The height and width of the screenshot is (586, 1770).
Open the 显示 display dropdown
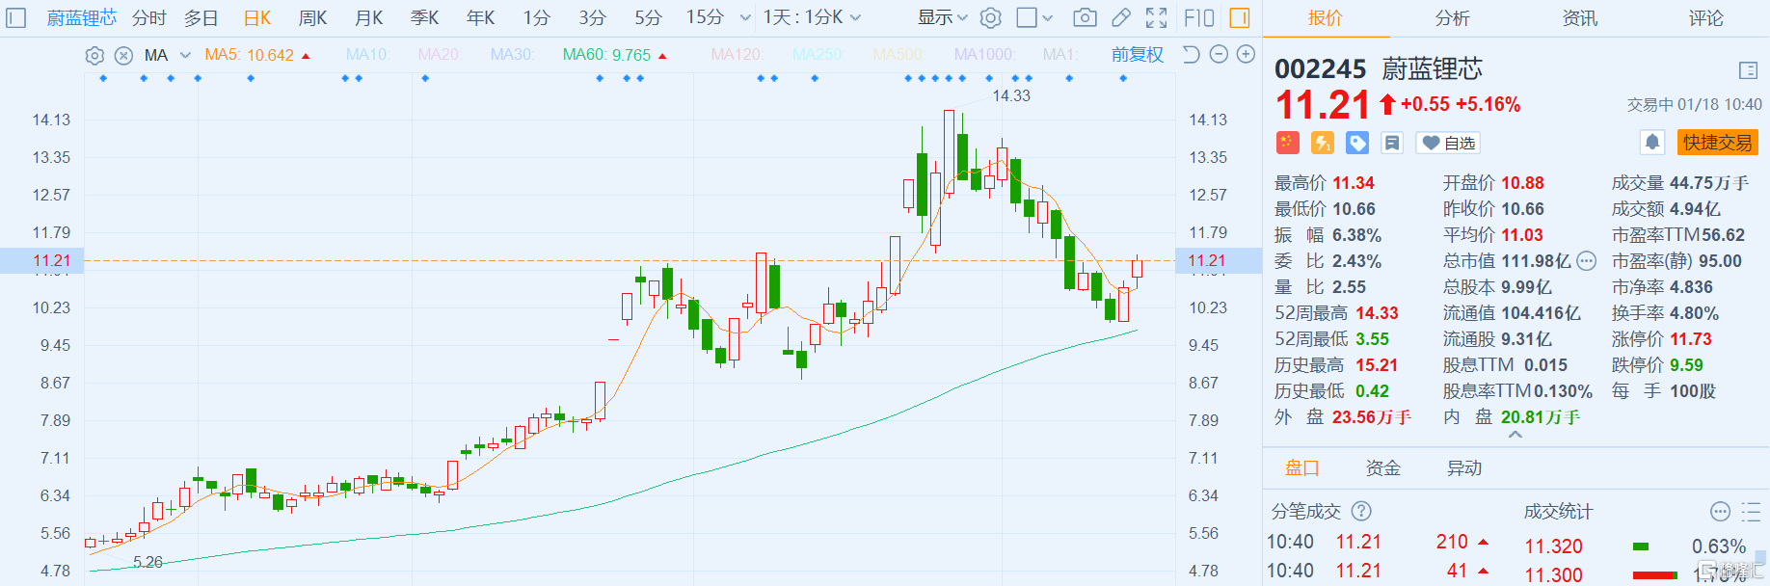click(943, 18)
